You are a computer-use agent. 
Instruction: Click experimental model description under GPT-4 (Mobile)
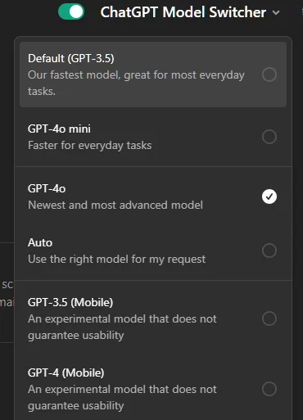click(122, 397)
